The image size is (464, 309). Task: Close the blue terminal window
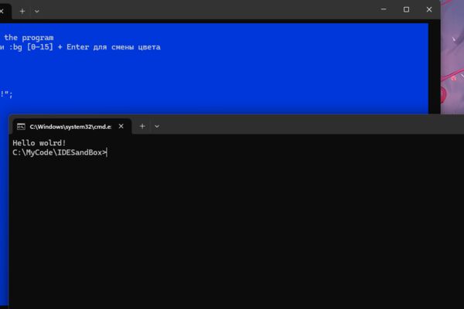[429, 9]
